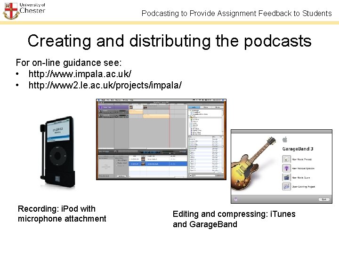Click the media browser preview play button
Image resolution: width=339 pixels, height=254 pixels.
191,175
